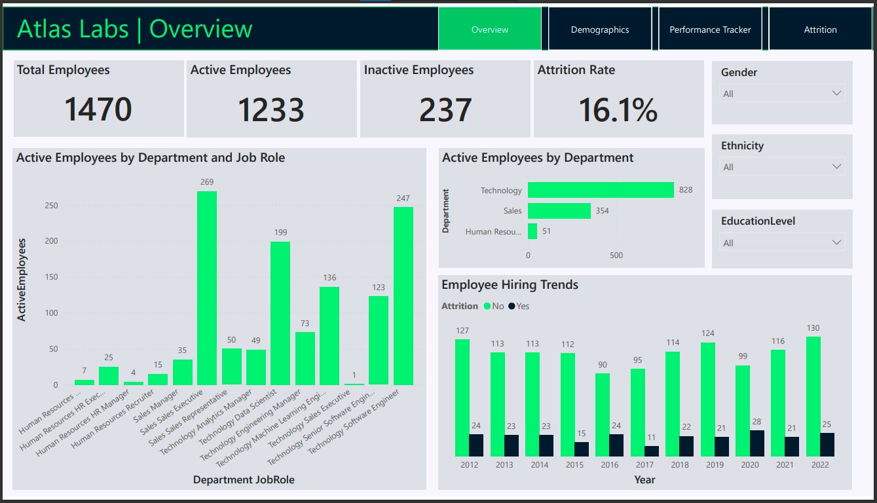Click the 'Atlas Labs | Overview' header title
The width and height of the screenshot is (877, 503).
134,29
